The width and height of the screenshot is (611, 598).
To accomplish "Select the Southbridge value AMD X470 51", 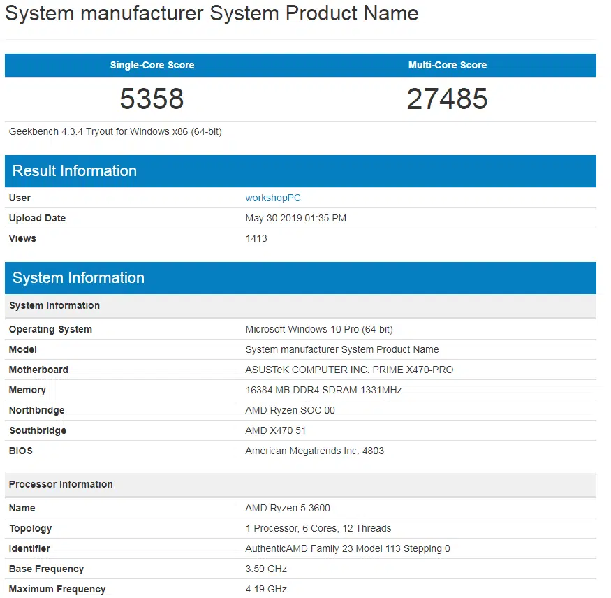I will [x=276, y=431].
